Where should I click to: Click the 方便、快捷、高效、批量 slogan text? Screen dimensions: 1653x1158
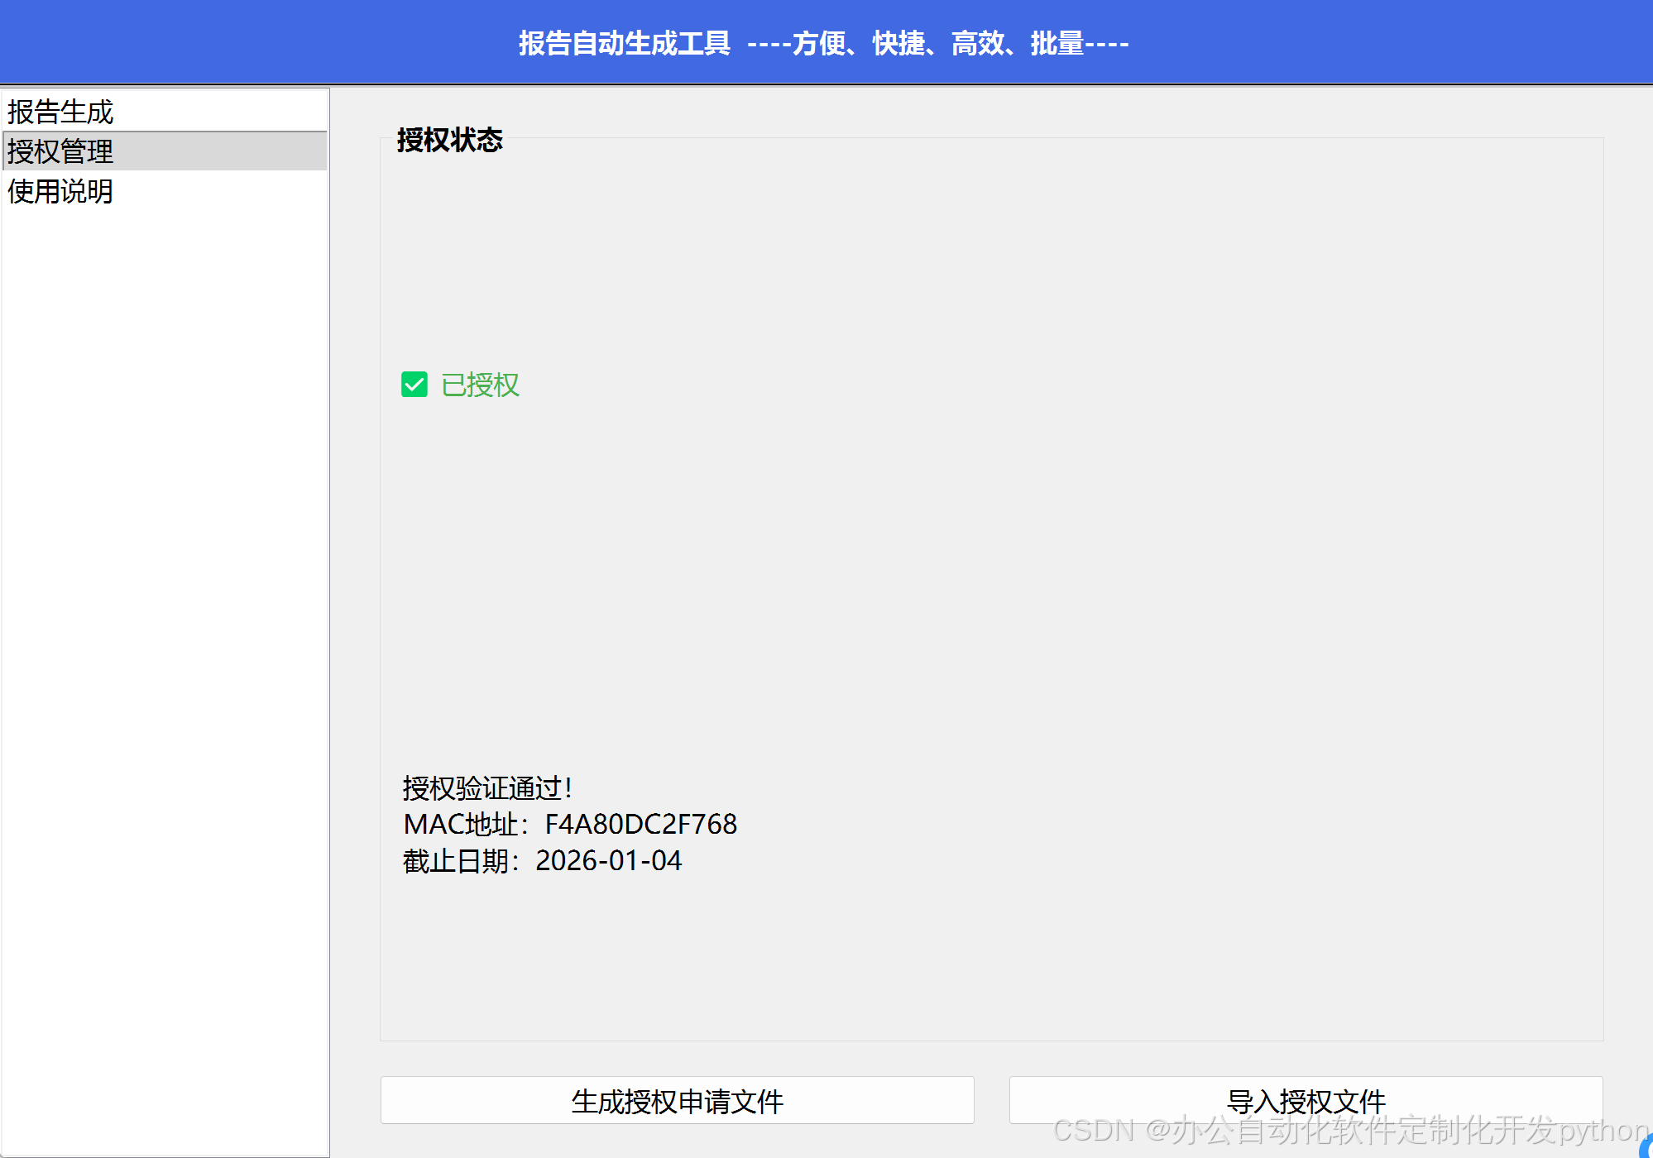coord(938,43)
